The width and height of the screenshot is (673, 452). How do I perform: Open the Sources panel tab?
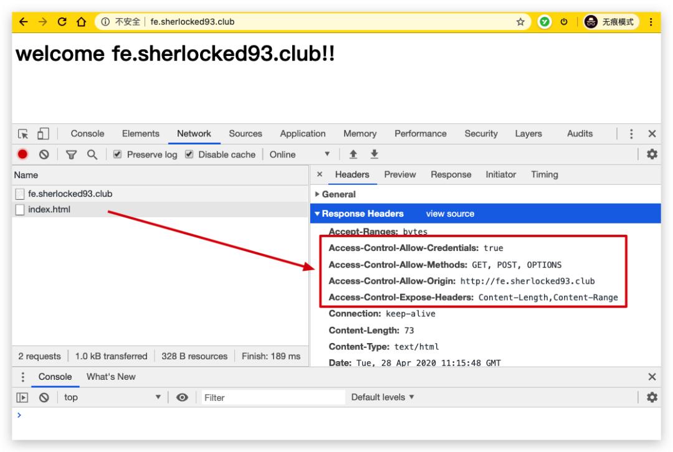click(x=246, y=134)
